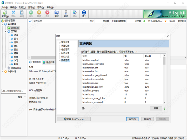Click the green download arrow column icon
187x140 pixels.
pyautogui.click(x=144, y=21)
